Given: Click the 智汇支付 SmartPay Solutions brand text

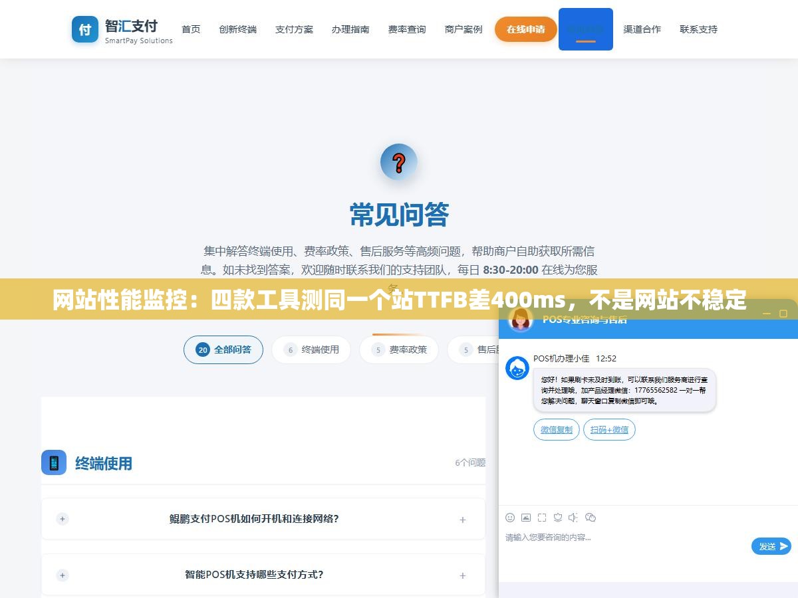Looking at the screenshot, I should tap(138, 31).
